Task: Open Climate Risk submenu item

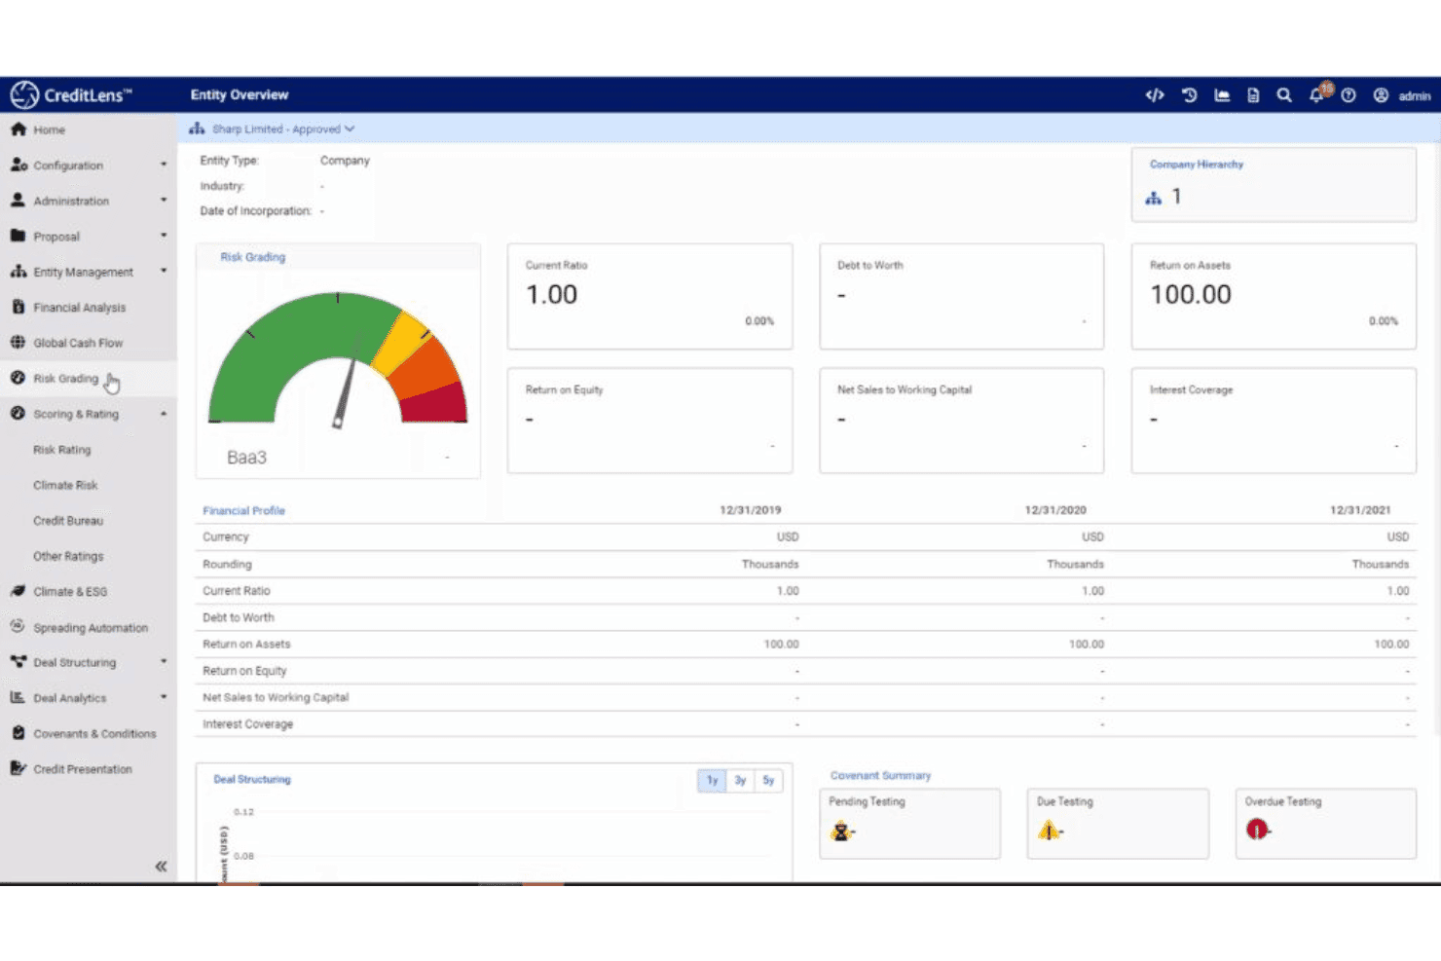Action: 65,485
